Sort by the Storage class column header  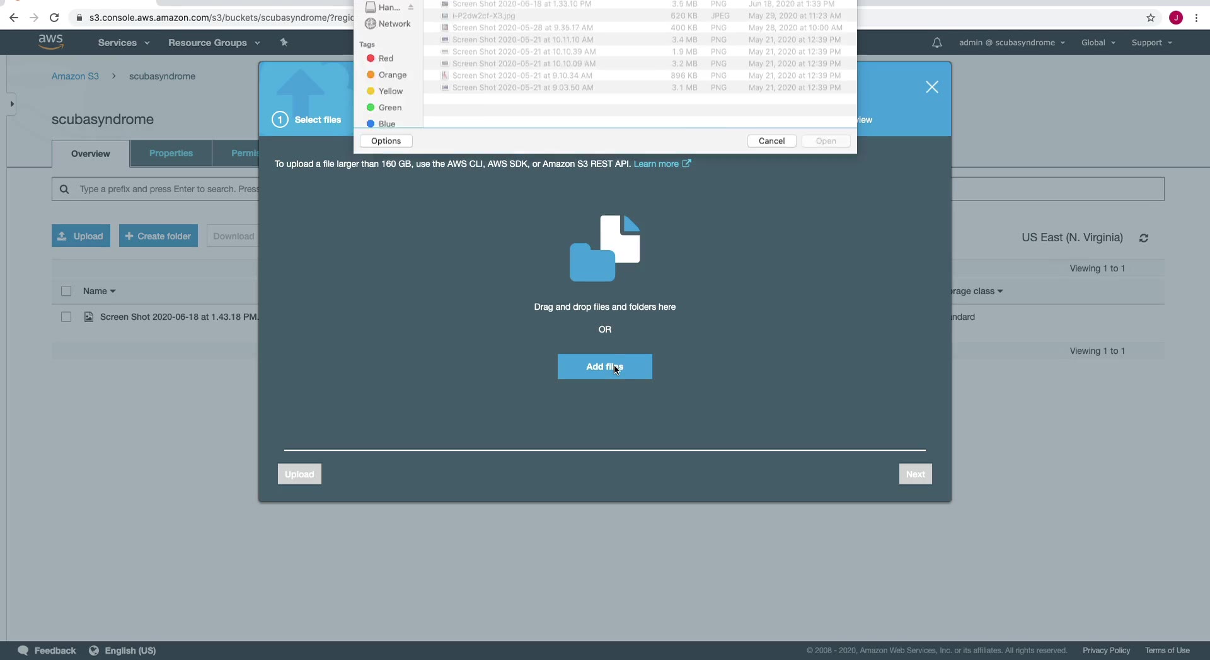pyautogui.click(x=977, y=291)
